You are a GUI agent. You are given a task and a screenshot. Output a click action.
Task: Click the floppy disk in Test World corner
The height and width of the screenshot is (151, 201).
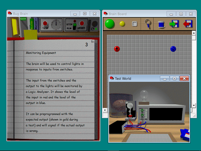[x=185, y=135]
